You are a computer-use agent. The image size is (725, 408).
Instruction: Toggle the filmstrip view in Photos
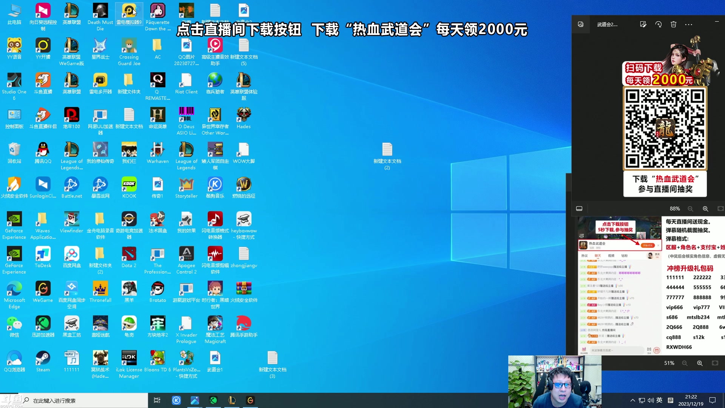click(x=579, y=209)
